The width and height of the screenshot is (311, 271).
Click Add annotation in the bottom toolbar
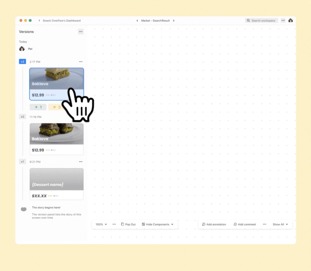pos(214,224)
